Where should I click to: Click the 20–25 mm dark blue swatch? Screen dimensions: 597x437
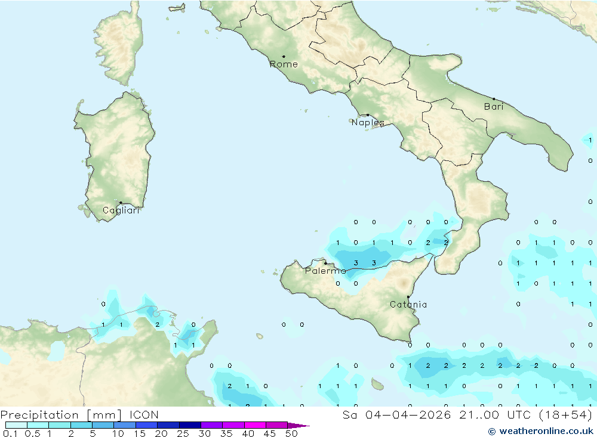168,425
